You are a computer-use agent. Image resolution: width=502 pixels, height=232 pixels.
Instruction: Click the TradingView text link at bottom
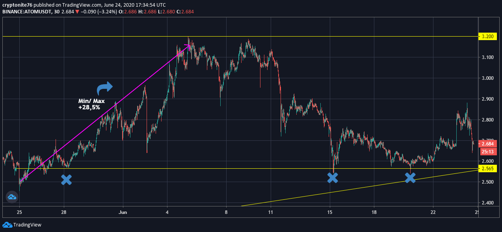point(27,225)
